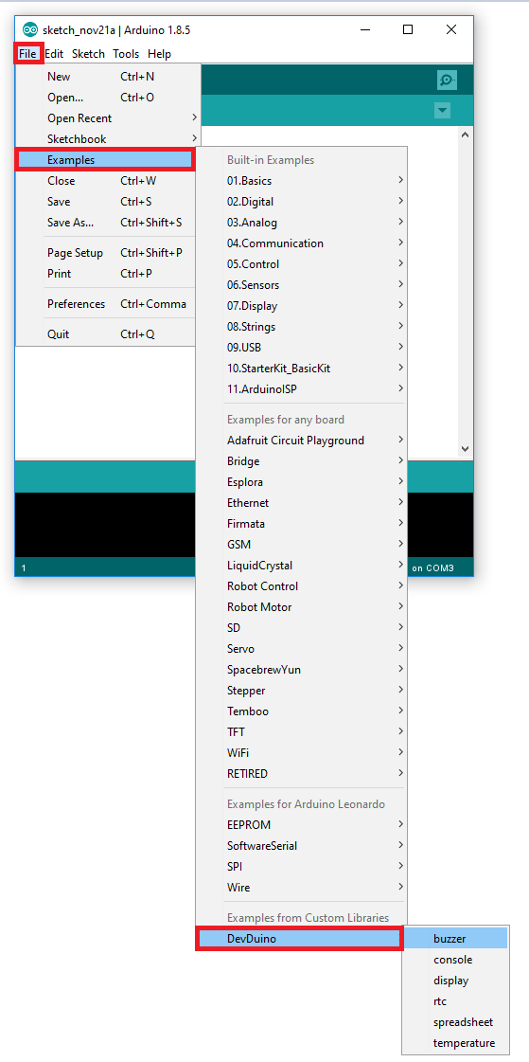Open the 04.Communication examples submenu
The width and height of the screenshot is (529, 1062).
point(302,243)
